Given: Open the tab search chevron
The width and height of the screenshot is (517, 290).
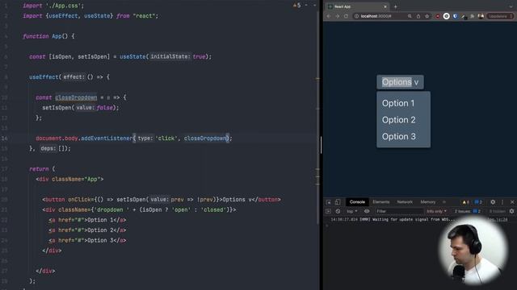Looking at the screenshot, I should point(511,6).
